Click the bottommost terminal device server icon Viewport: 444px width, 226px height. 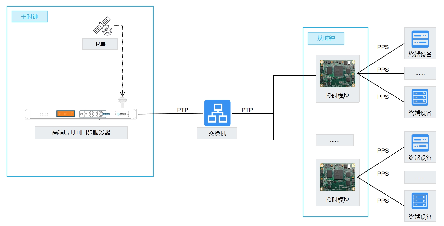(420, 201)
